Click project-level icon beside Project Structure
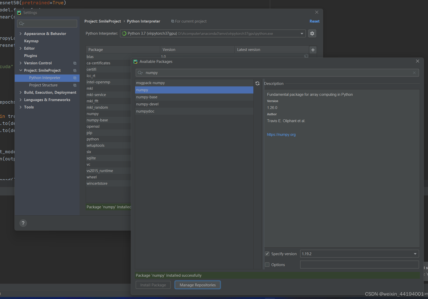Screen dimensions: 428x299 [75, 85]
